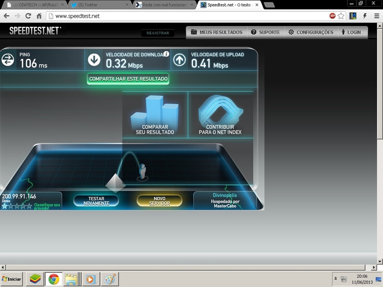Image resolution: width=383 pixels, height=287 pixels.
Task: Click Compartilhar Este Resultado button
Action: point(128,79)
